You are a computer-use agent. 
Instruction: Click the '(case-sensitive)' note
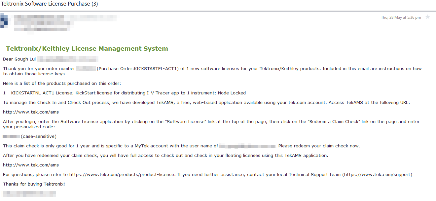(39, 136)
